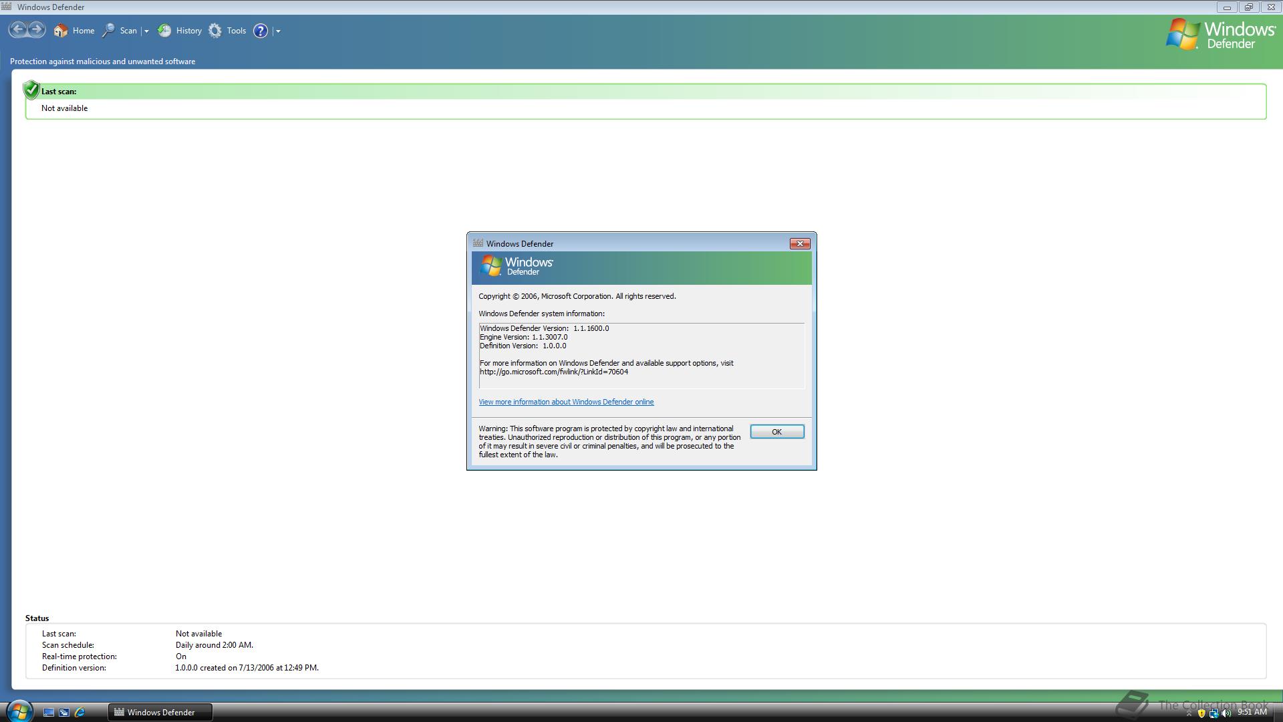
Task: Expand the Help options dropdown arrow
Action: click(x=278, y=31)
